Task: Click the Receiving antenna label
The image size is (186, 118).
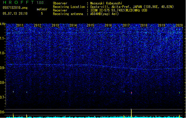Action: 68,14
